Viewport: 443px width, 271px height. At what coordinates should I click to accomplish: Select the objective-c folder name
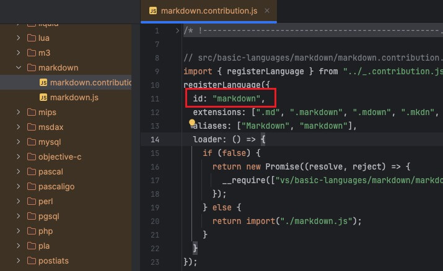click(60, 157)
